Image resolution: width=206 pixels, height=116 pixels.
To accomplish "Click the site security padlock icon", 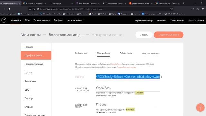I will [x=34, y=9].
